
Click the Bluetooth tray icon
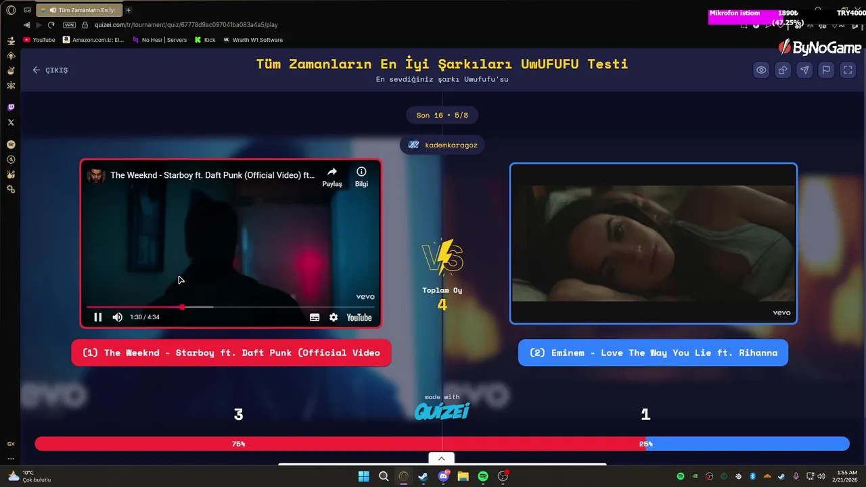752,476
